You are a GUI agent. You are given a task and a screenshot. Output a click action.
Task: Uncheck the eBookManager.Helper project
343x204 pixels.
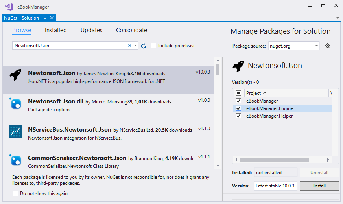click(x=238, y=116)
